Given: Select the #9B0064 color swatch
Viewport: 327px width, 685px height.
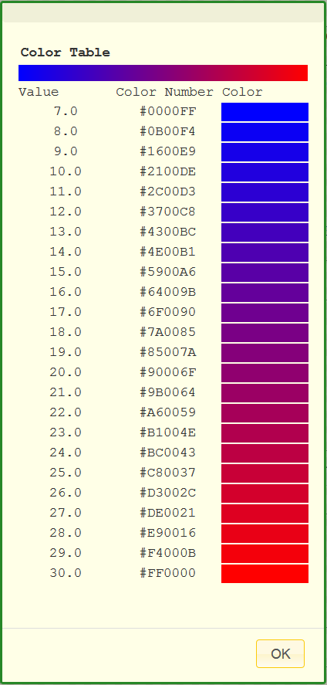Looking at the screenshot, I should (x=265, y=393).
